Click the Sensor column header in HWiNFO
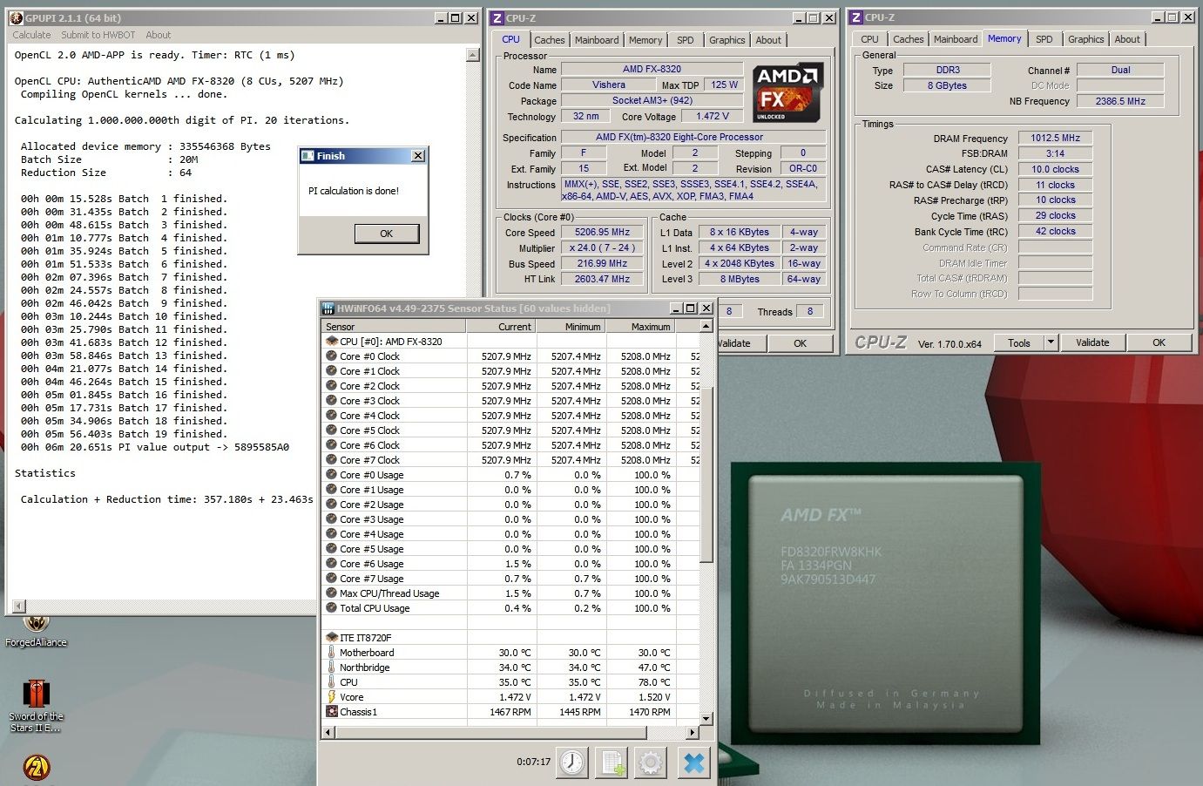 pos(394,327)
